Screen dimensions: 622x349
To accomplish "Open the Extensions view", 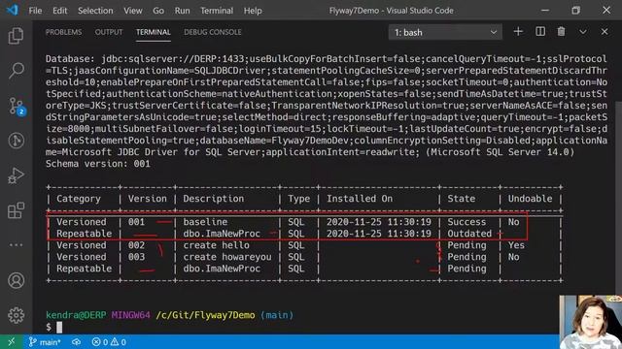I will click(16, 210).
